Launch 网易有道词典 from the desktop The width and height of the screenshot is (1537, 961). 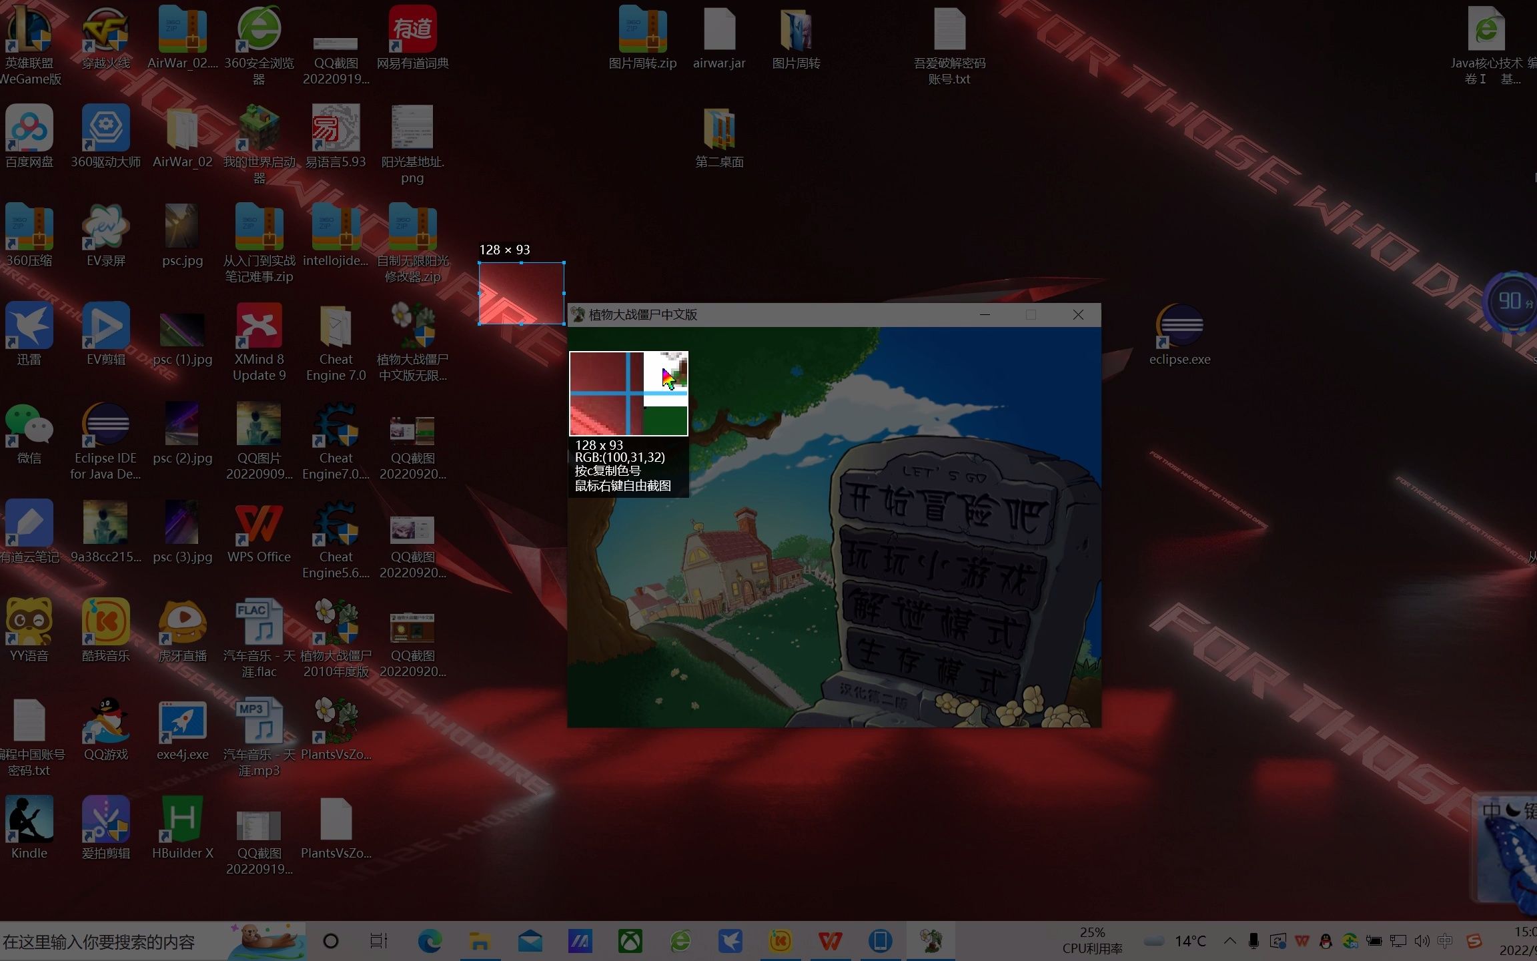pyautogui.click(x=412, y=39)
